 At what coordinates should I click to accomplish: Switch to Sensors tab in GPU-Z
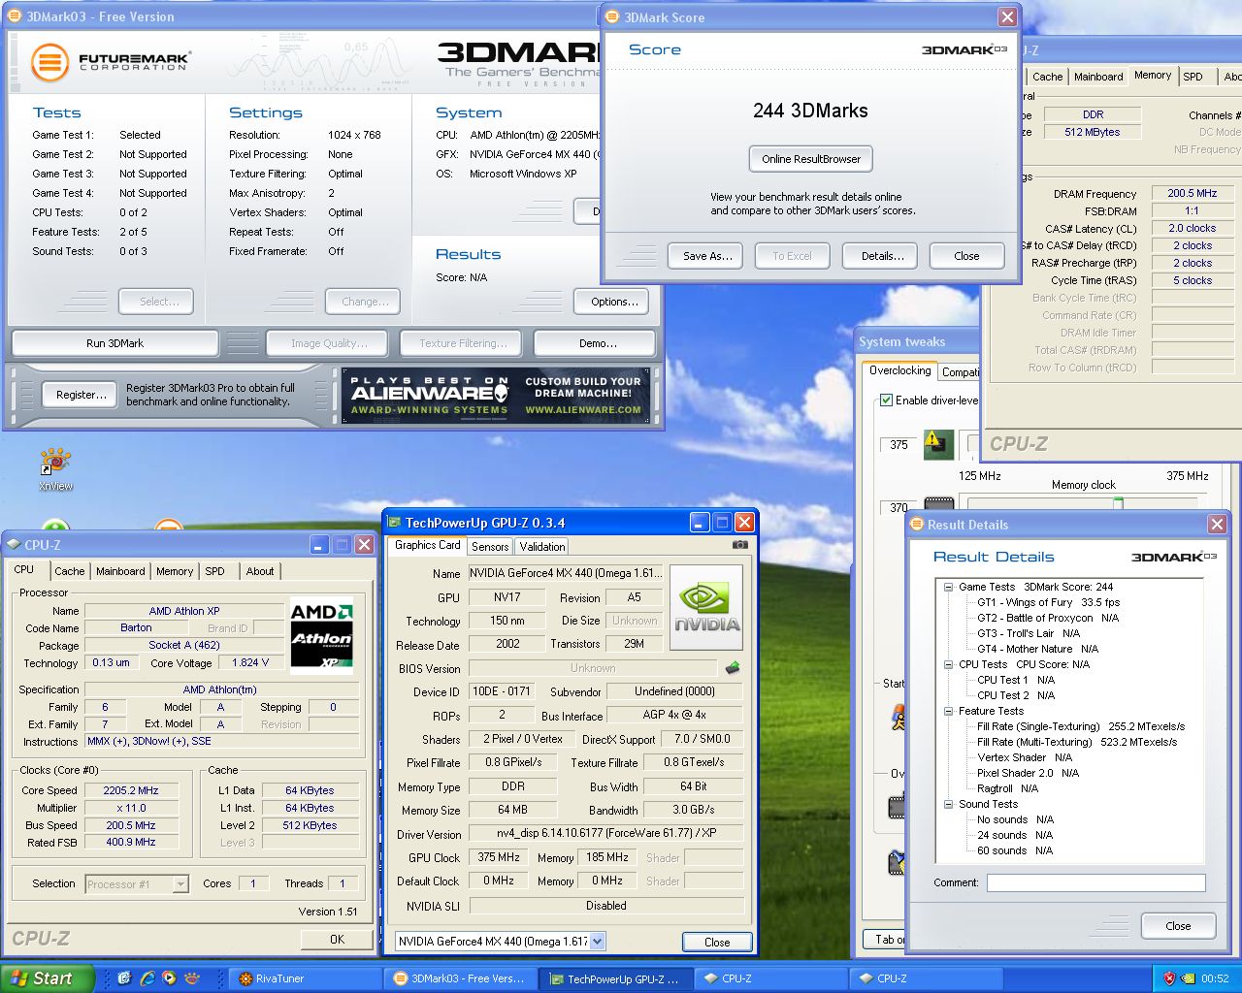coord(490,547)
